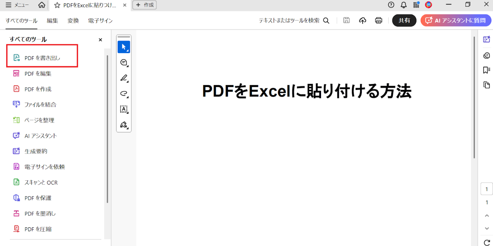Select the highlighter tool
The image size is (493, 246).
pos(124,78)
